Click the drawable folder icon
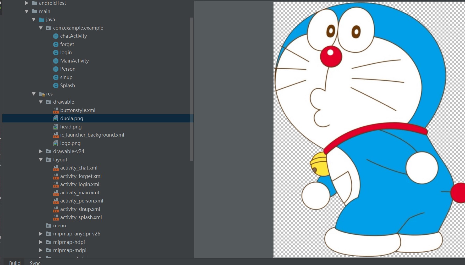465x265 pixels. point(48,102)
